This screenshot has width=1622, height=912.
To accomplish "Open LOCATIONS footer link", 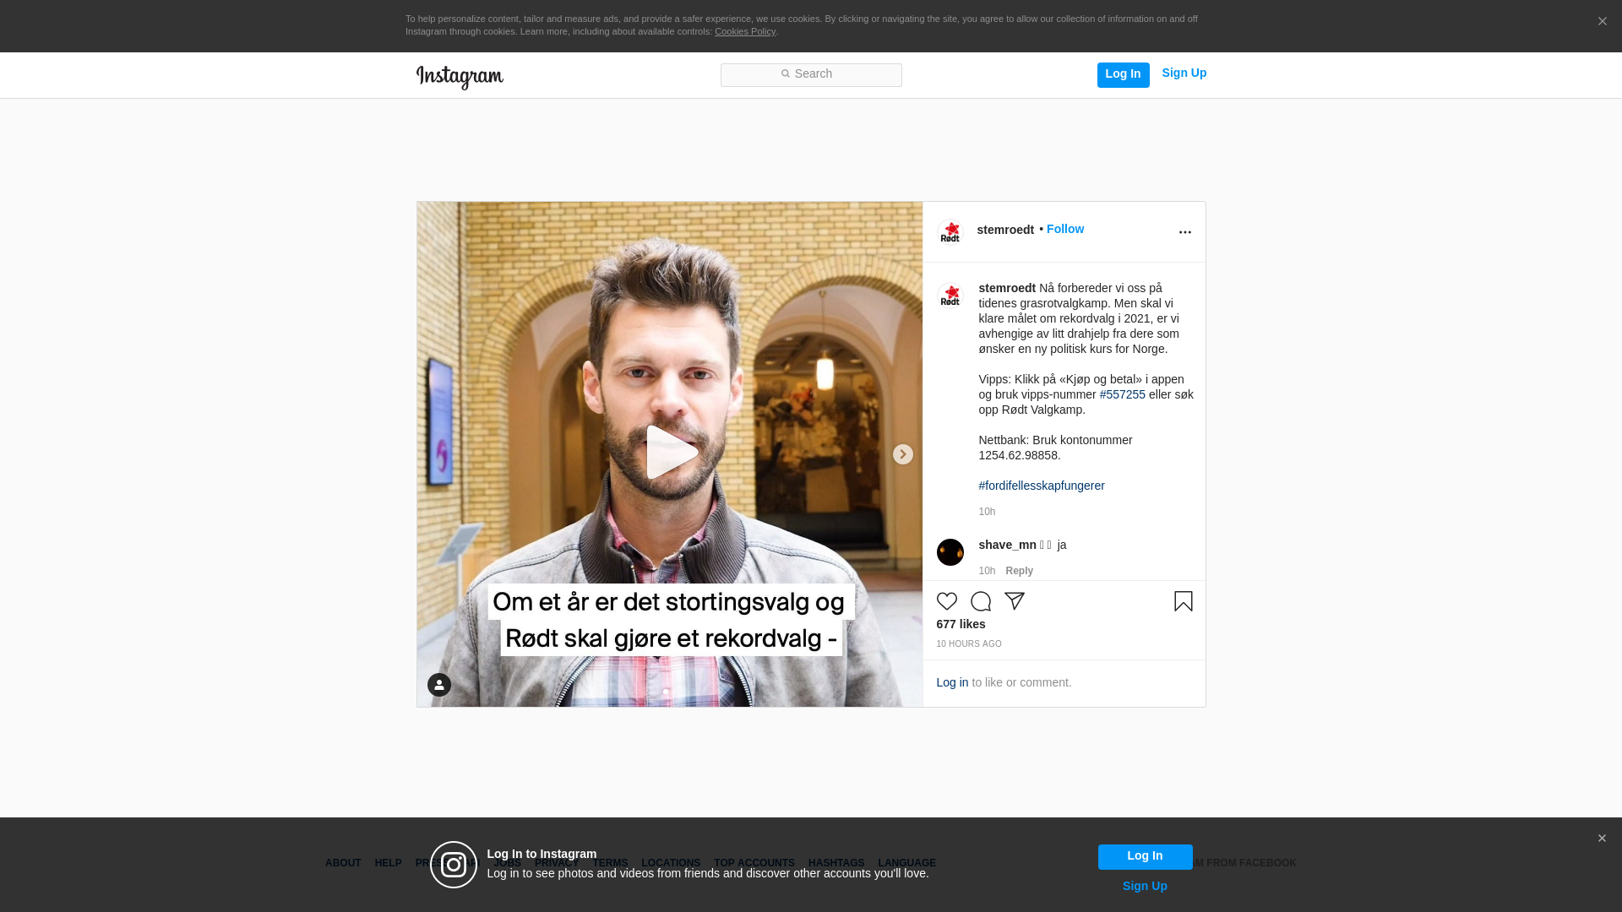I will point(671,864).
